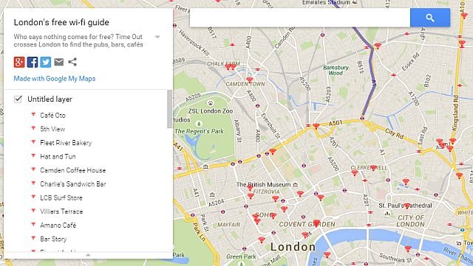Image resolution: width=473 pixels, height=266 pixels.
Task: Collapse the legend panel with bottom arrow
Action: pos(88,255)
